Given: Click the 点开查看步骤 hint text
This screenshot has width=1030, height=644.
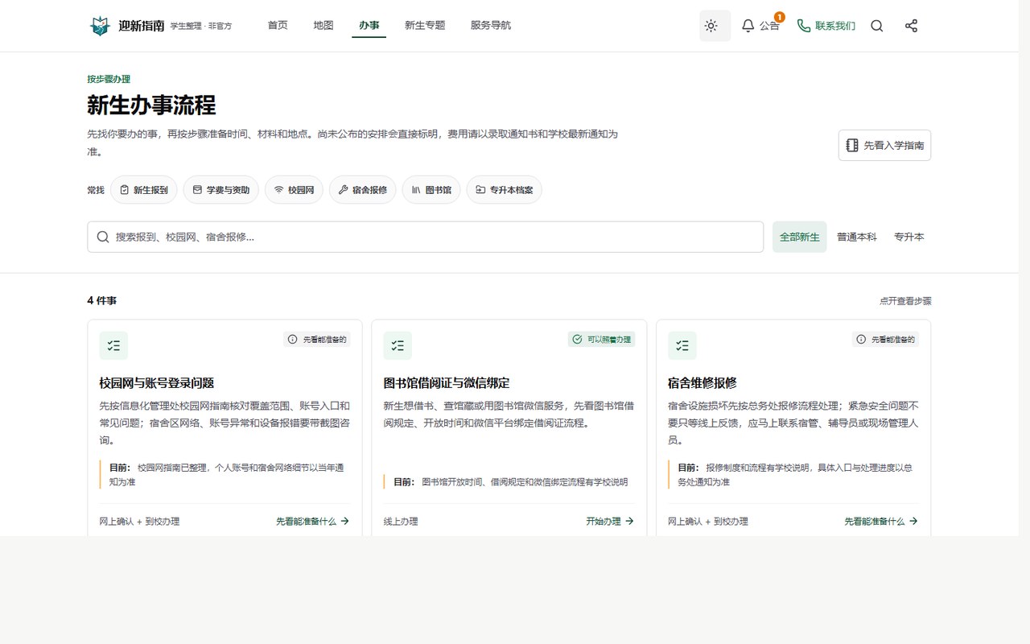Looking at the screenshot, I should coord(905,301).
